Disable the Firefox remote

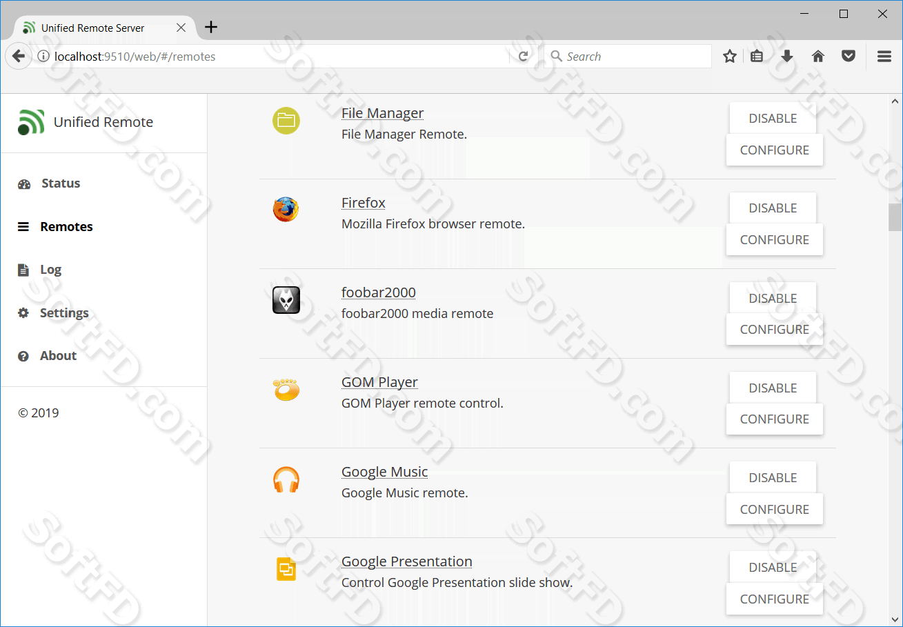click(773, 208)
